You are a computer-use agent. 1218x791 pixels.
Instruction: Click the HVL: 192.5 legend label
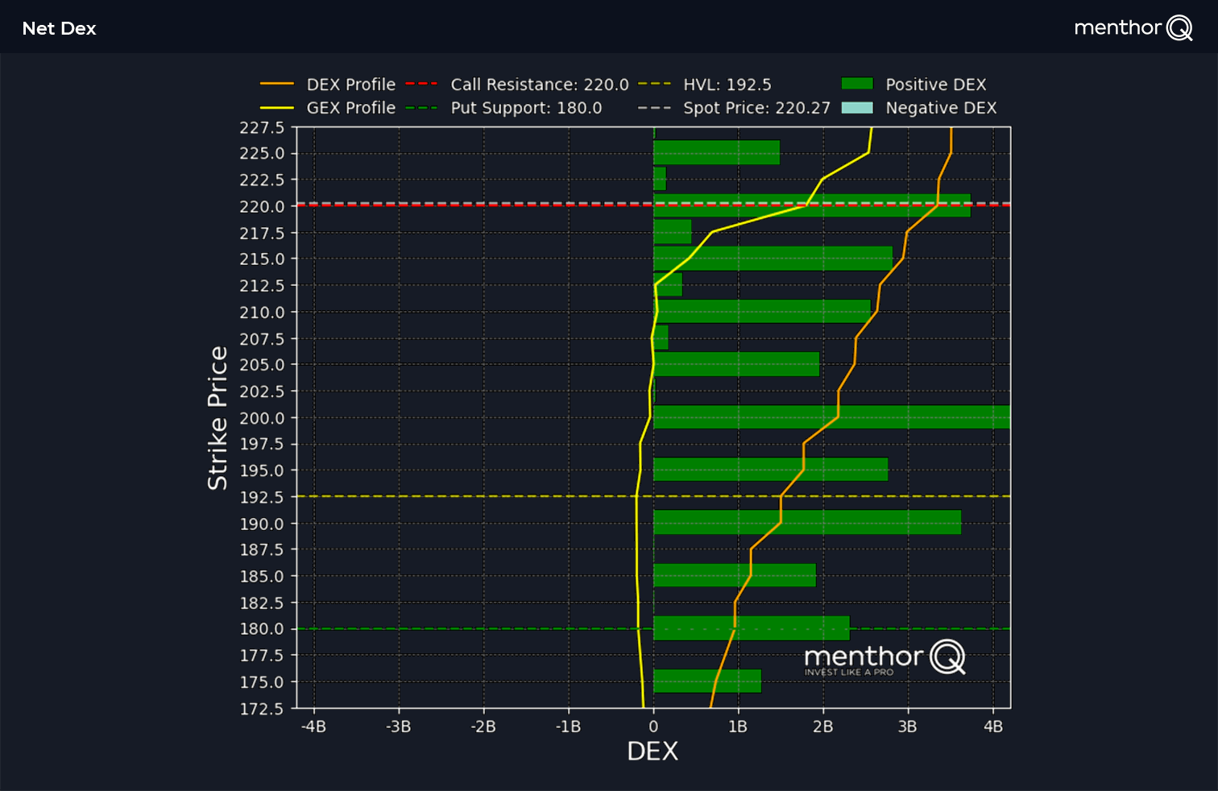(x=727, y=85)
